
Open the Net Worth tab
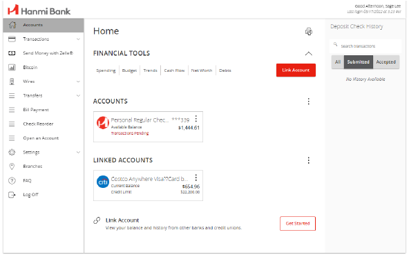202,70
